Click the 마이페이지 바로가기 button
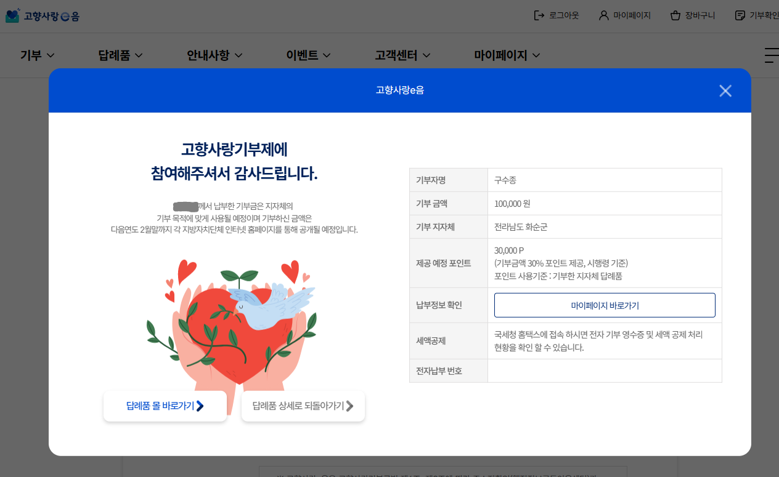Image resolution: width=779 pixels, height=477 pixels. [604, 305]
